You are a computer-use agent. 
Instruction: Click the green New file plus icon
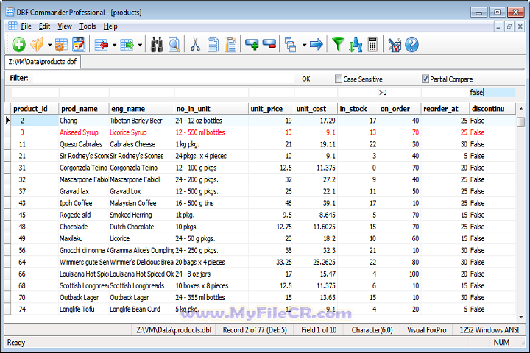(x=18, y=45)
